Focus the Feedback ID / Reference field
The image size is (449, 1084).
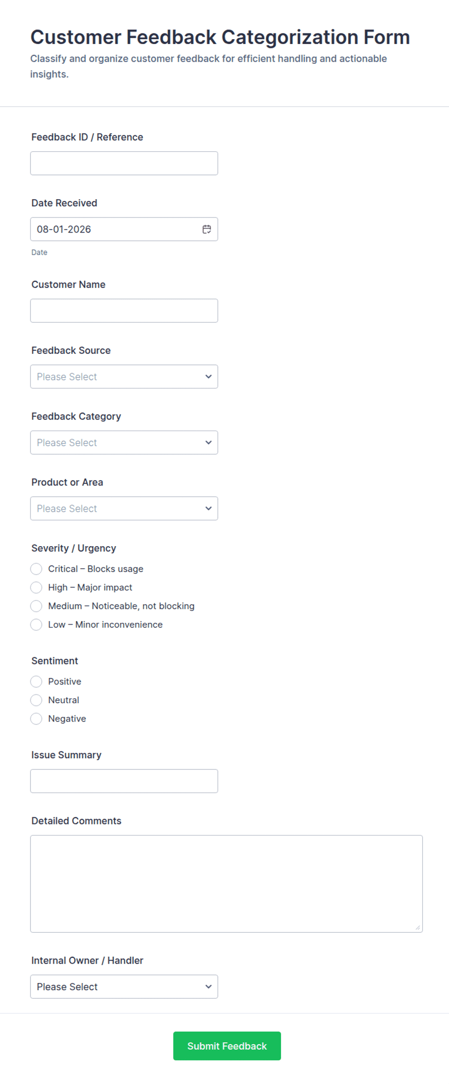pyautogui.click(x=124, y=163)
